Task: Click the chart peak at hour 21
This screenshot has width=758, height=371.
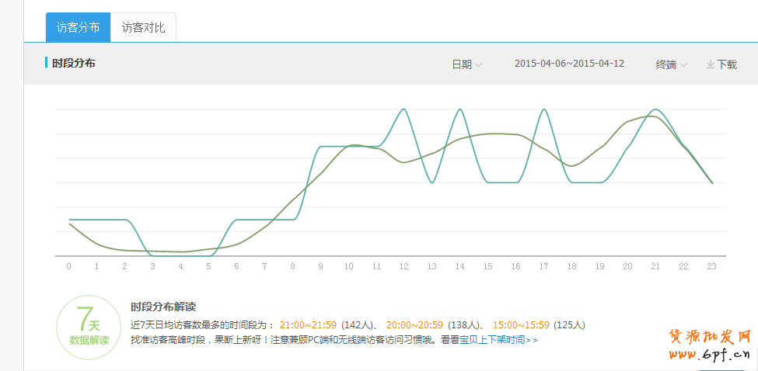Action: 656,110
